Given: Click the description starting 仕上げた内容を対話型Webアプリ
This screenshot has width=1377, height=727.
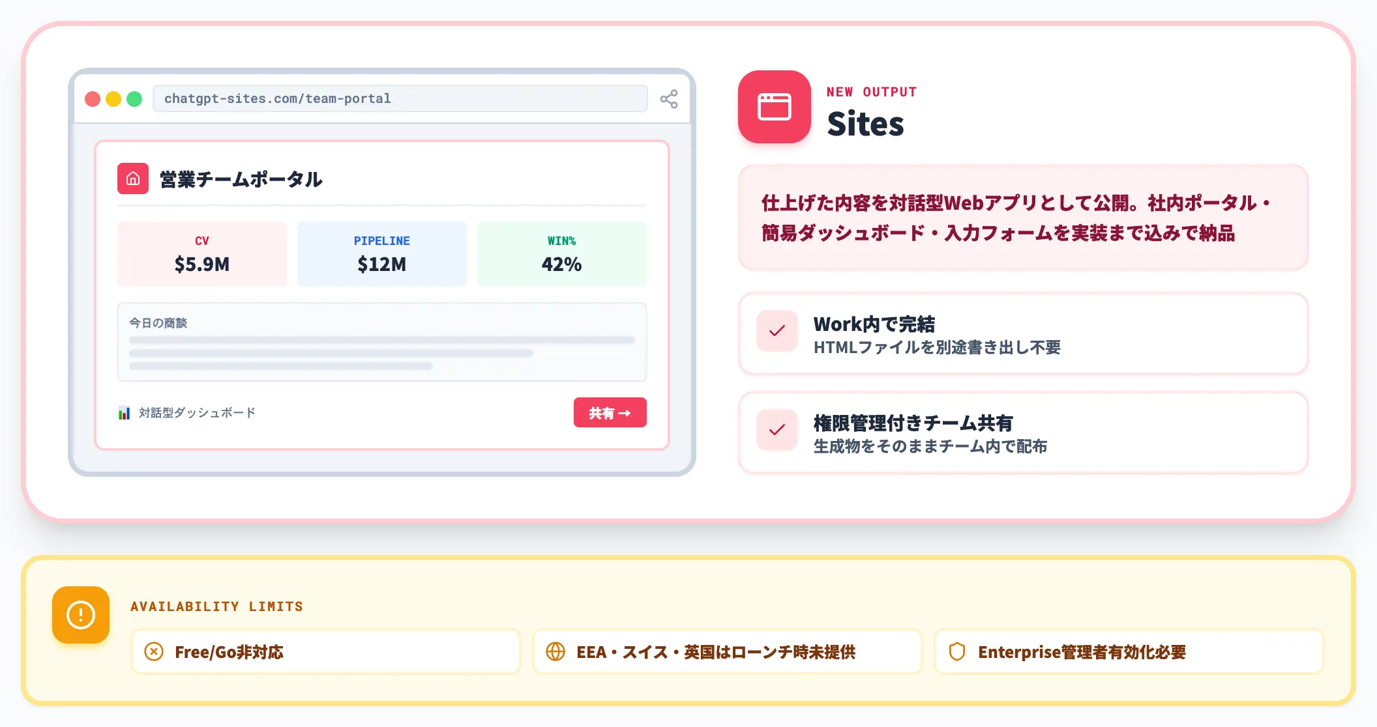Looking at the screenshot, I should [1017, 218].
